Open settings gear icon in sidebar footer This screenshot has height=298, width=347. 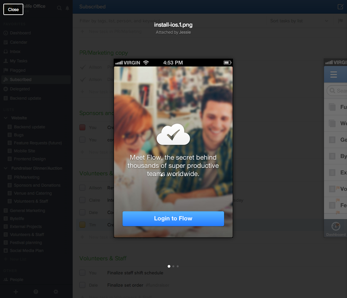coord(56,292)
